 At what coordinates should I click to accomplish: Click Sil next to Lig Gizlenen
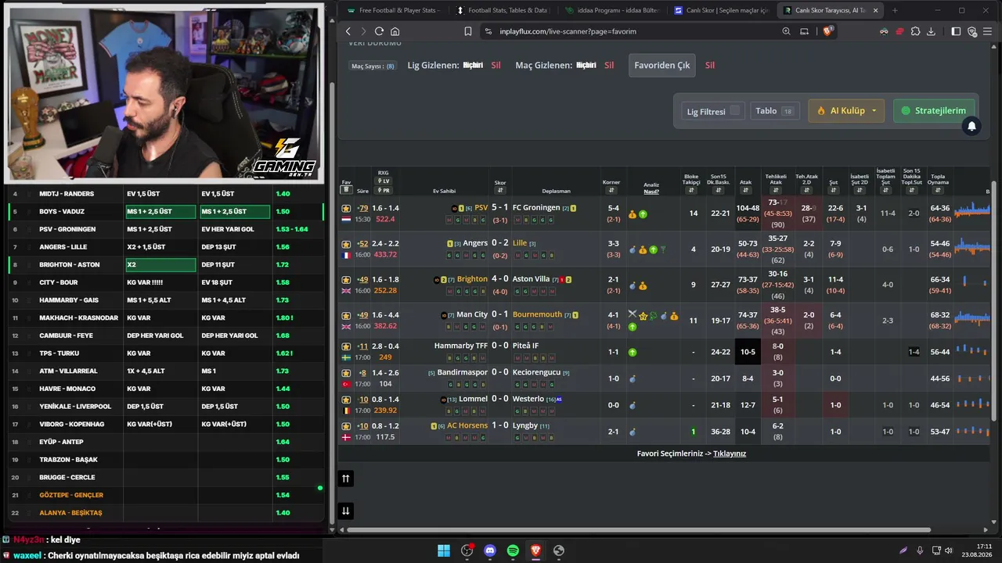click(496, 66)
